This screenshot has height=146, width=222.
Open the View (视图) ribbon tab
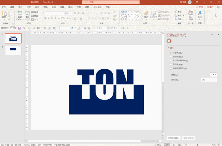click(x=79, y=7)
